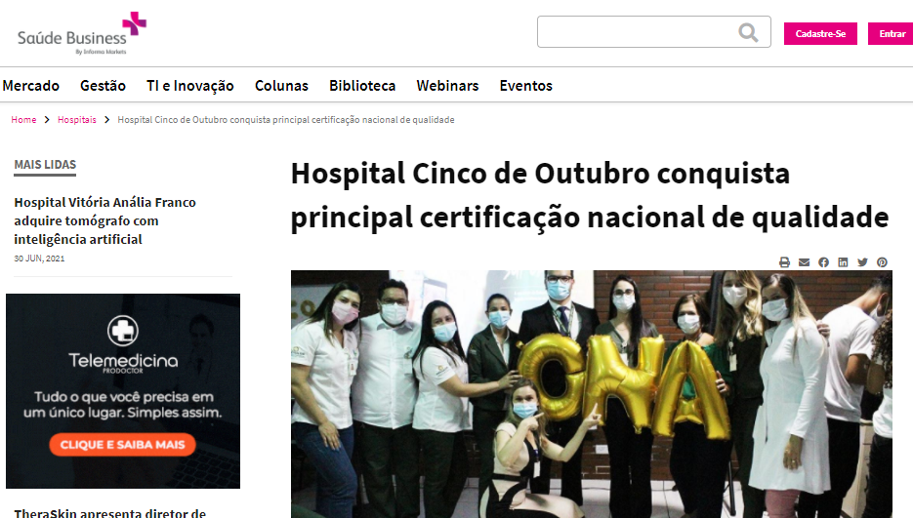
Task: Share the article on Twitter
Action: click(x=862, y=262)
